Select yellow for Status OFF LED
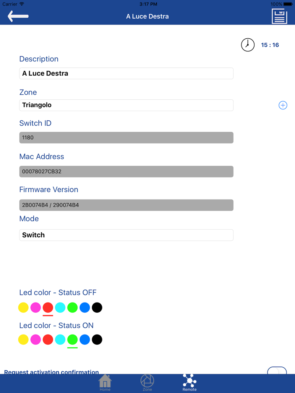 [24, 308]
